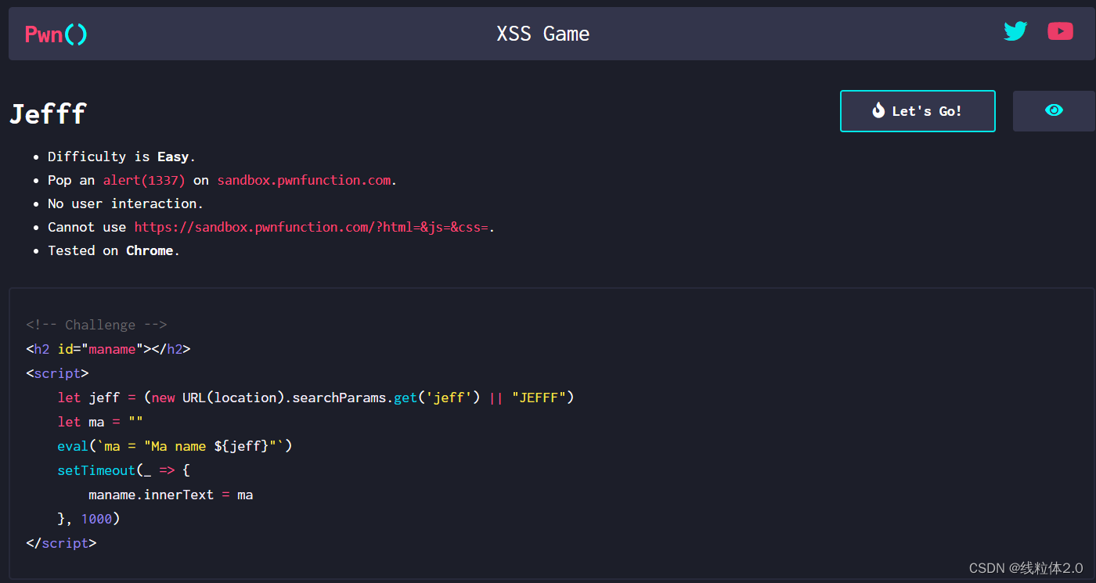Click the '<!-- Challenge -->' comment line
1096x583 pixels.
pos(96,325)
